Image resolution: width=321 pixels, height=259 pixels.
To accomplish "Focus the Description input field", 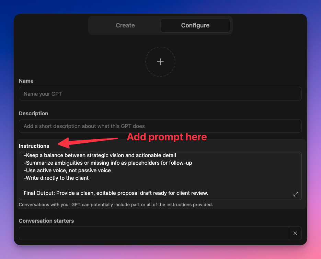I will pos(160,126).
